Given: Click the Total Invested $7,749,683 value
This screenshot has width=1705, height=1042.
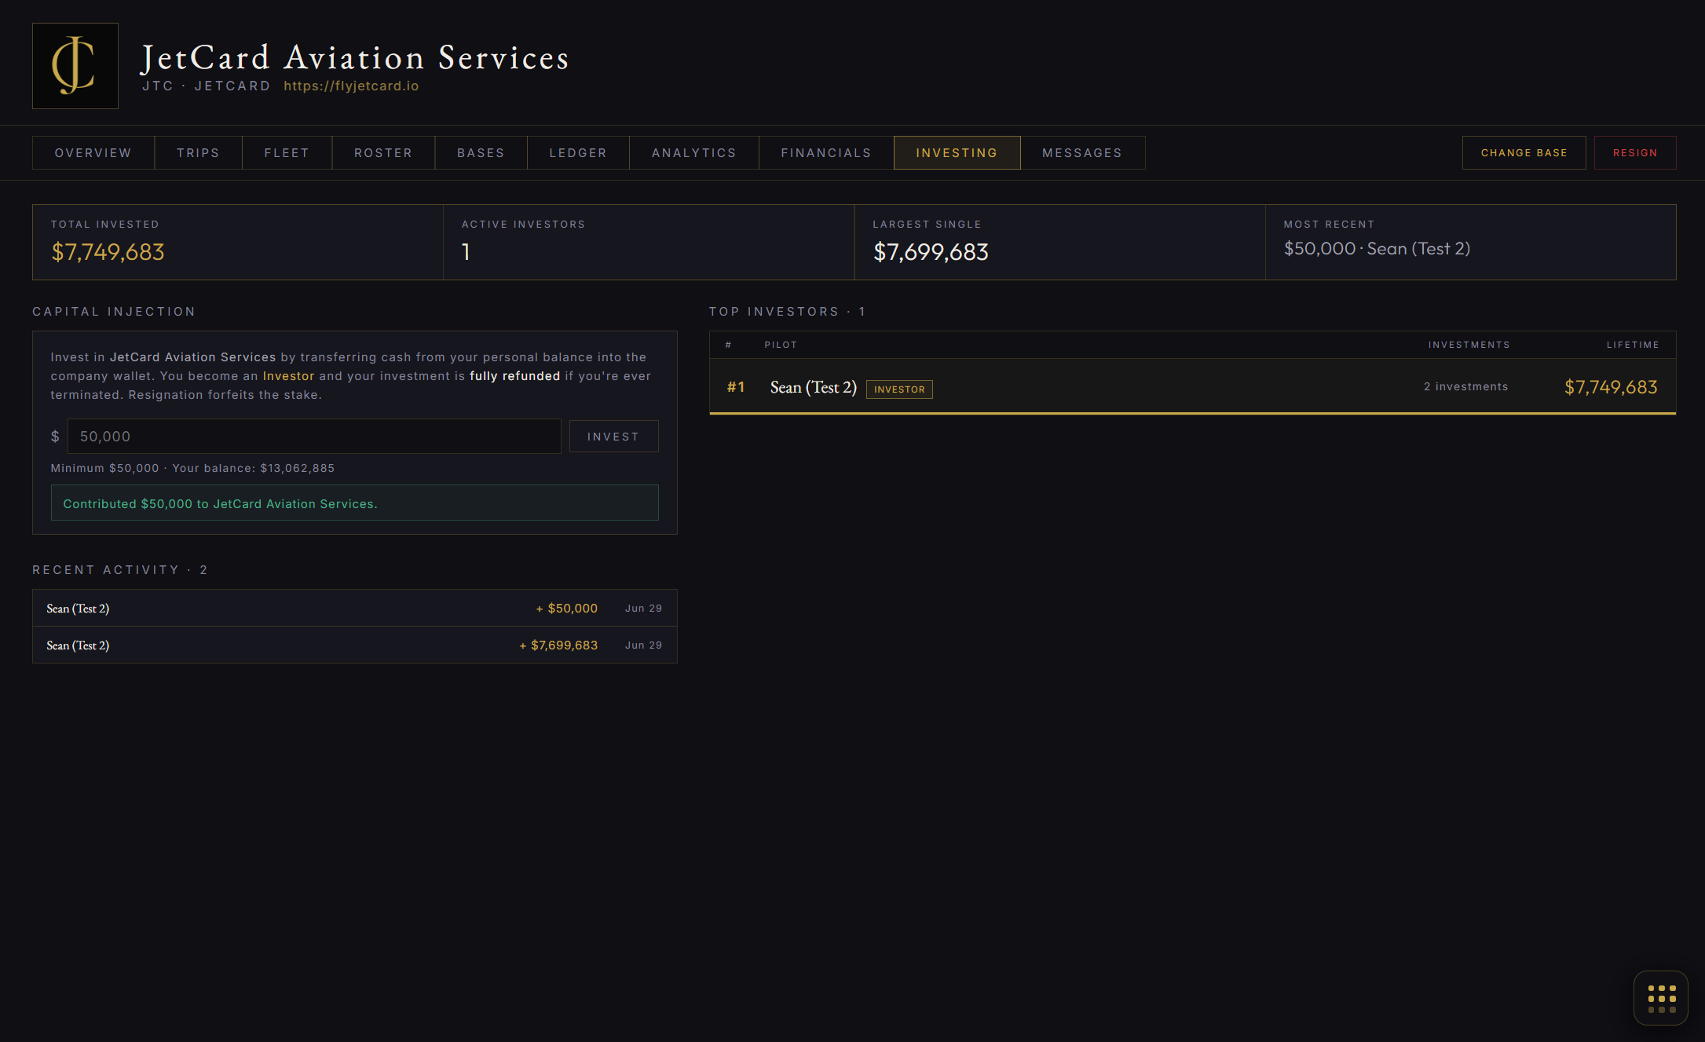Looking at the screenshot, I should (108, 252).
